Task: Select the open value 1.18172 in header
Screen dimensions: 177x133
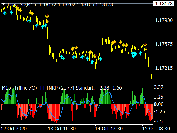Action: pos(48,4)
